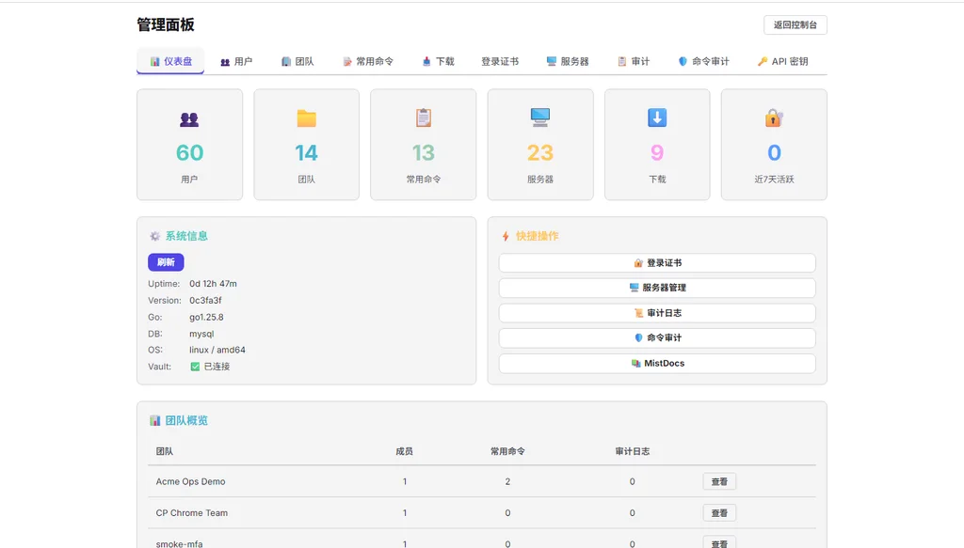The width and height of the screenshot is (964, 548).
Task: Click the 常用命令 table column header
Action: click(507, 451)
